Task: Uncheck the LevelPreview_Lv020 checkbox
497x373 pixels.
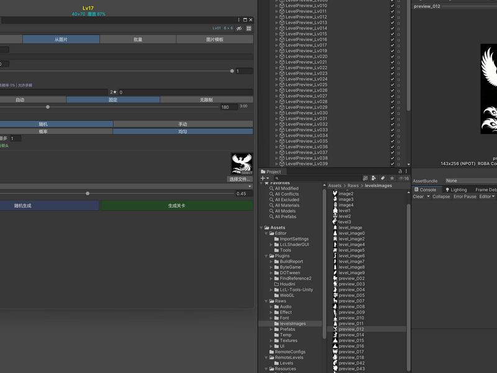Action: coord(393,57)
